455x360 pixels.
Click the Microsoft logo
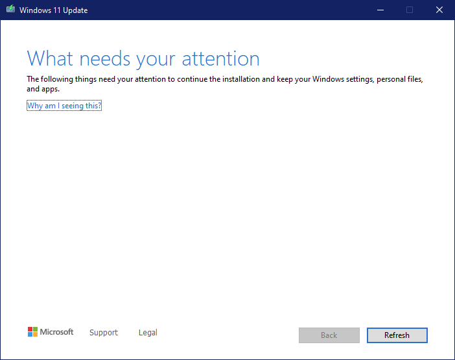click(x=51, y=332)
